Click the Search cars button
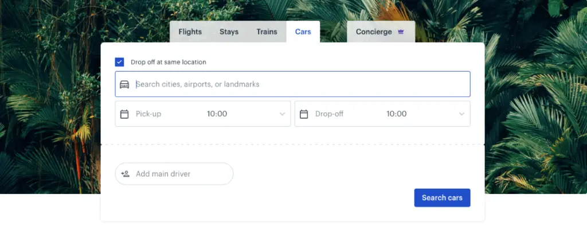Image resolution: width=587 pixels, height=230 pixels. point(442,198)
